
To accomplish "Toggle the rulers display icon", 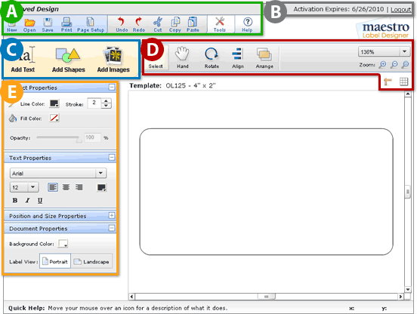I will [388, 82].
